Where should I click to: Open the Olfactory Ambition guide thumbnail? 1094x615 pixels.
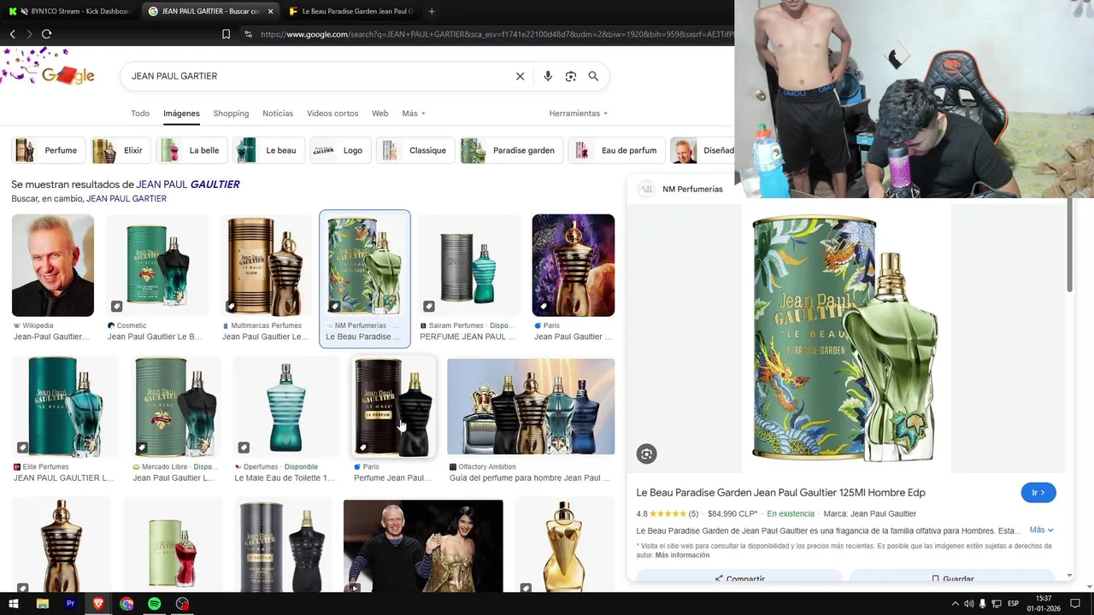(531, 407)
